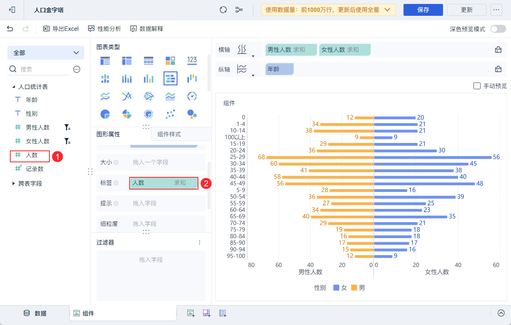511x325 pixels.
Task: Click the circular refresh icon in the header
Action: [x=223, y=10]
